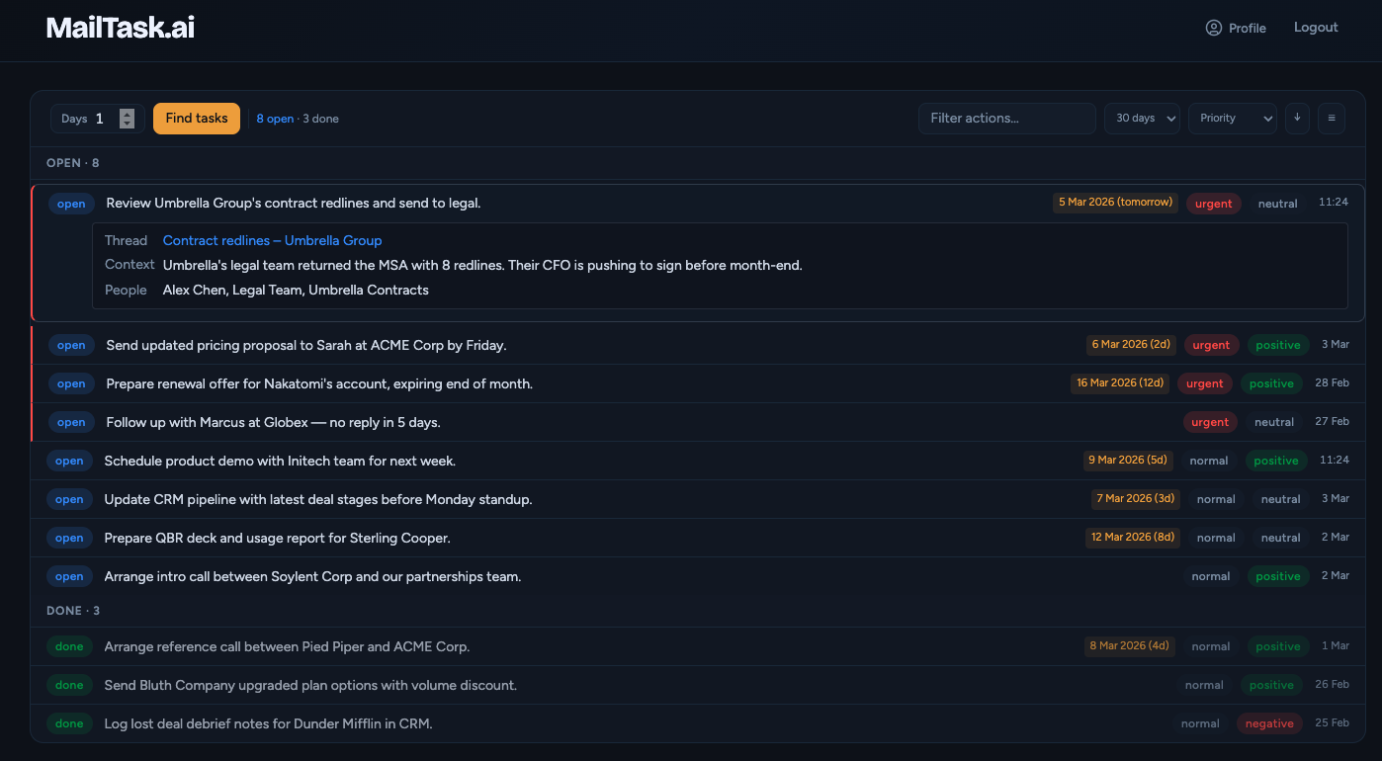Toggle the open status pill on Soylent task
This screenshot has width=1382, height=761.
(69, 575)
